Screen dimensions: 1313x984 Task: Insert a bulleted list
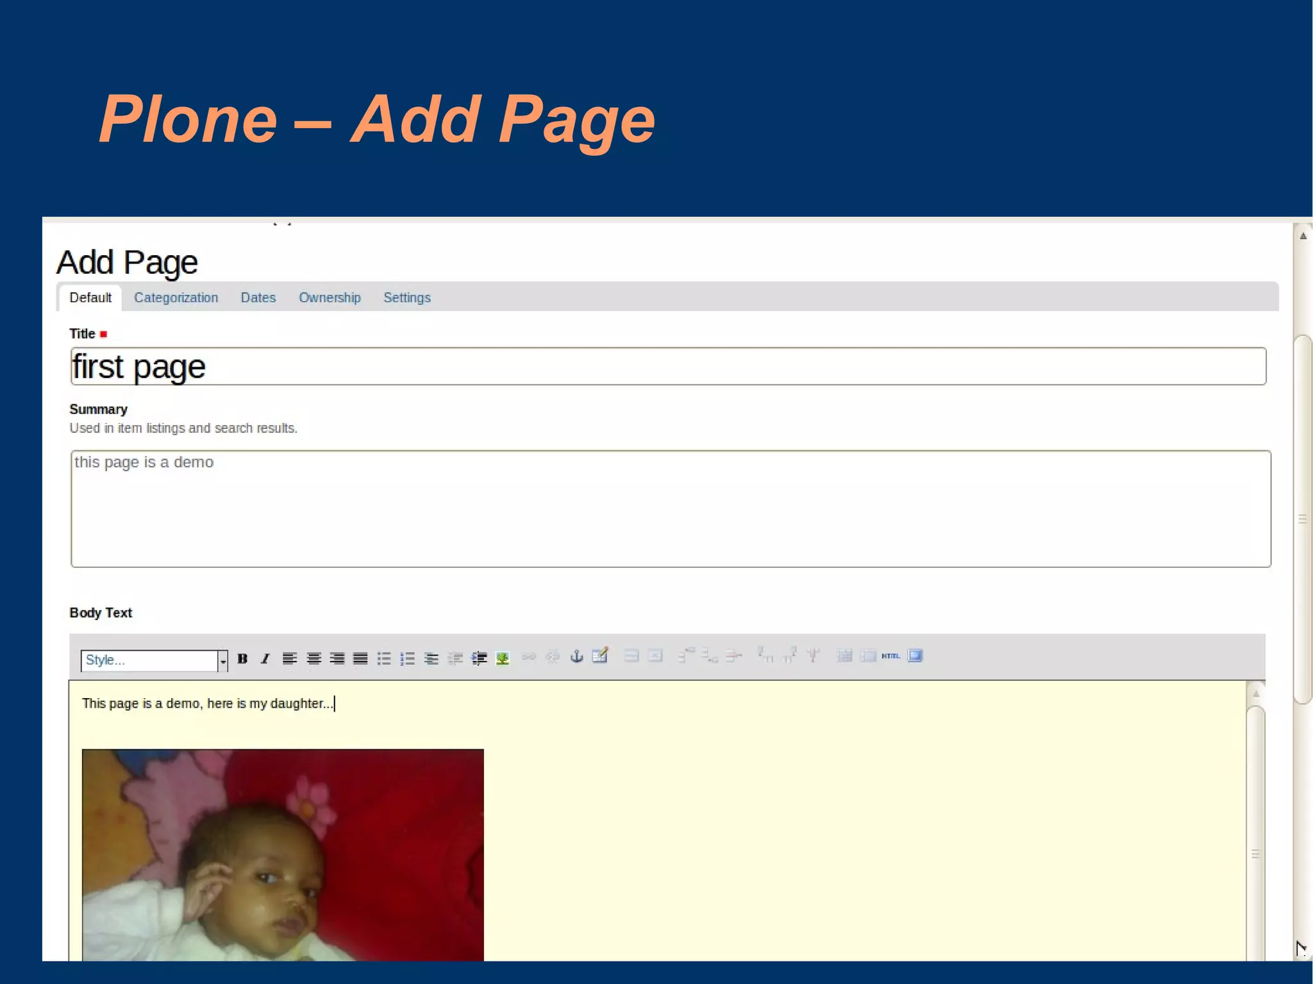tap(384, 658)
